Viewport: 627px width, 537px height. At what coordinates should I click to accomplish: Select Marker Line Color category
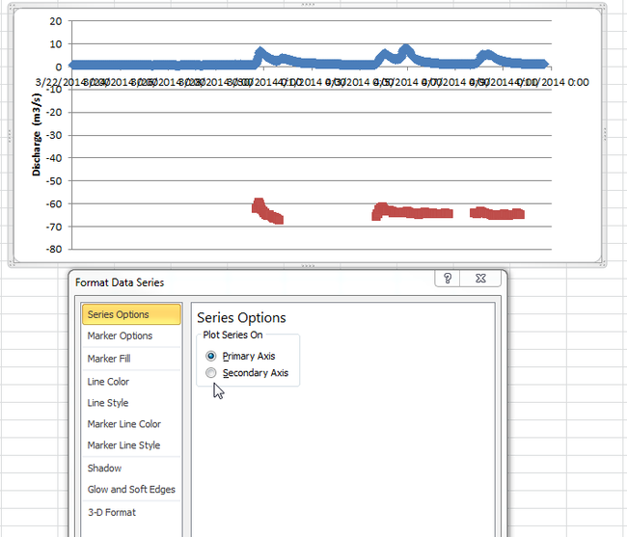click(123, 424)
